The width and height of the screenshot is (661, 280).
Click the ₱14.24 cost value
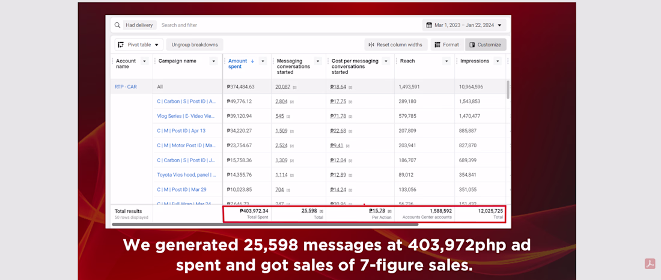coord(338,189)
